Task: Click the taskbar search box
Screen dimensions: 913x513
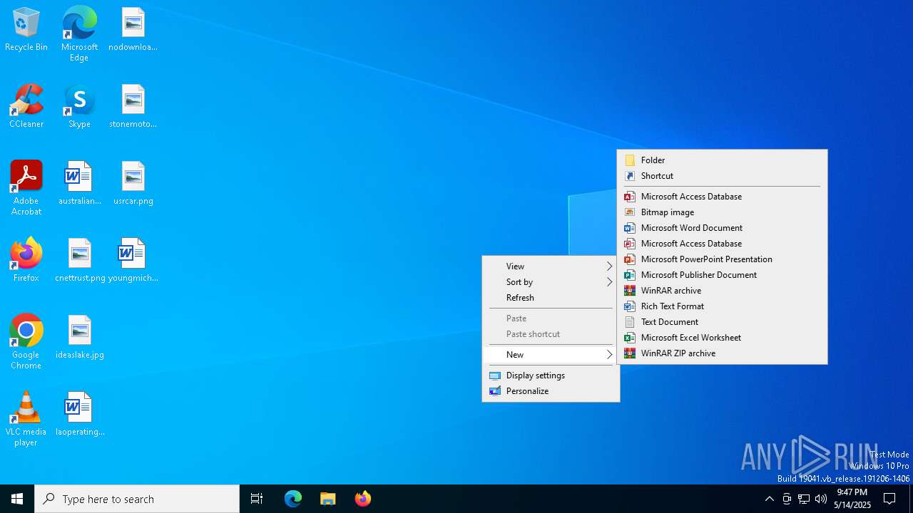Action: [x=137, y=499]
